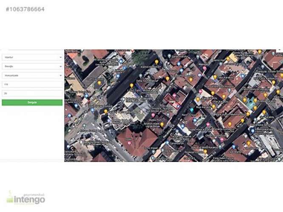
Task: Click the listing number #1063786664
Action: [x=25, y=9]
